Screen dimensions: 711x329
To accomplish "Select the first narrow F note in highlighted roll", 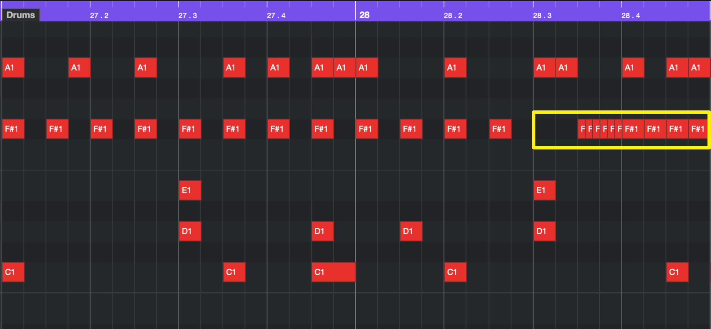I will click(582, 129).
